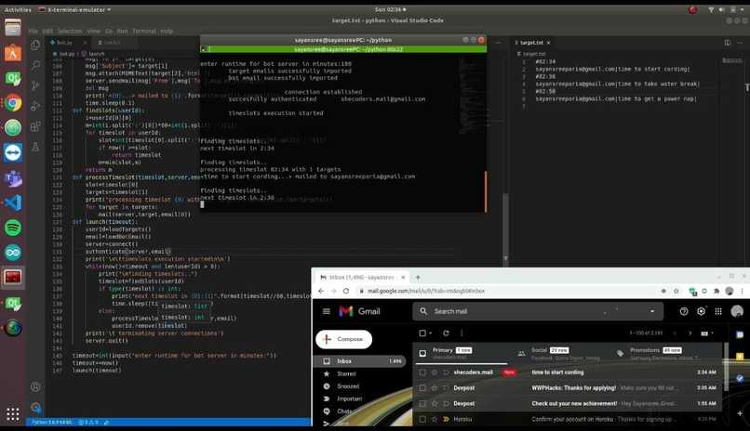750x431 pixels.
Task: Open Ubuntu Software from the dock
Action: (13, 53)
